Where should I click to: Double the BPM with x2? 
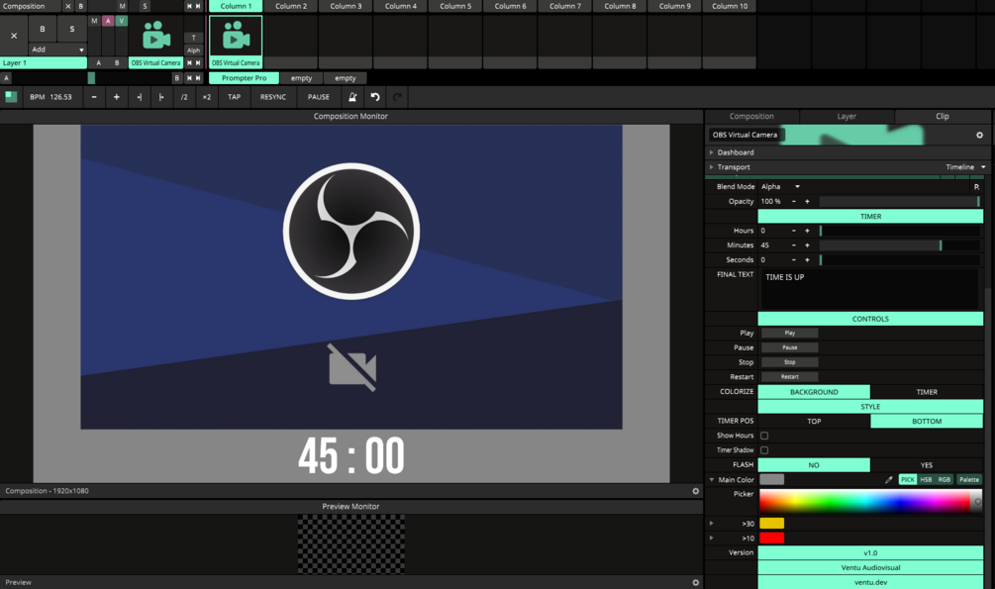[206, 97]
